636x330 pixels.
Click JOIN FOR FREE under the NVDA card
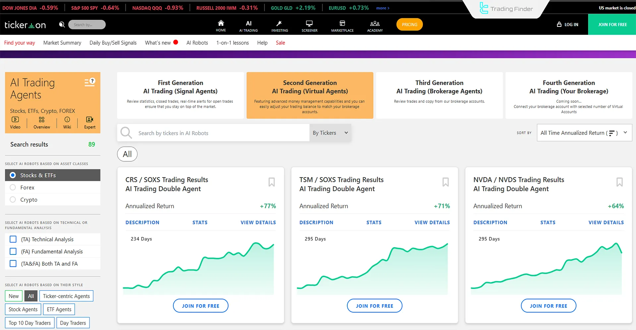click(548, 305)
